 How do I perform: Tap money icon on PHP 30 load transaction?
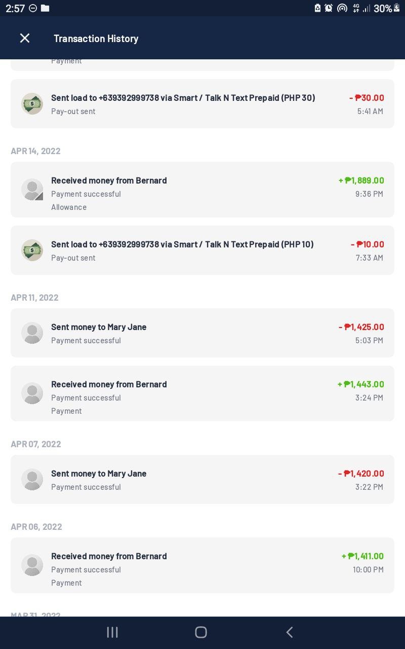click(32, 103)
